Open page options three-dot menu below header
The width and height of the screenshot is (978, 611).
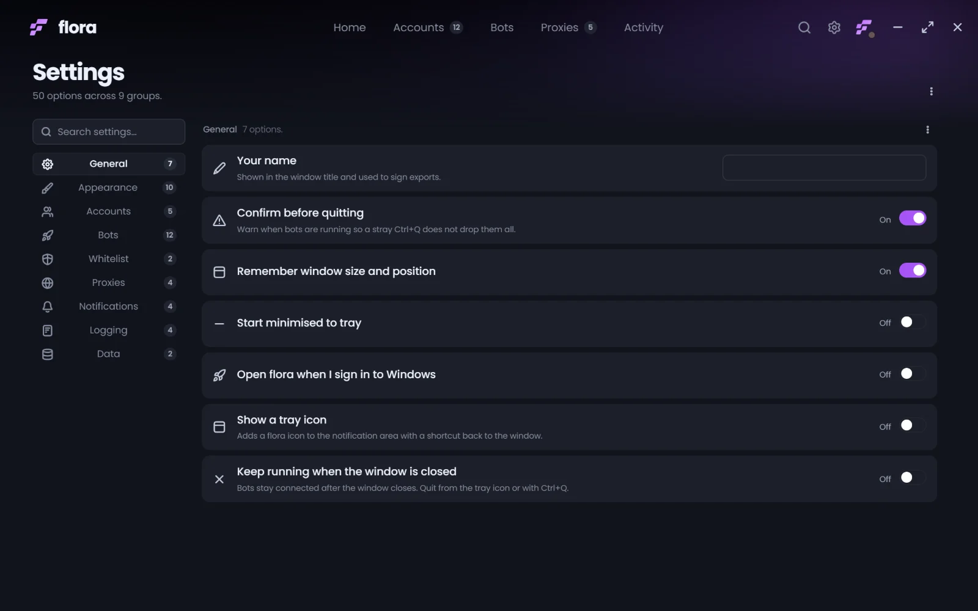(x=931, y=91)
